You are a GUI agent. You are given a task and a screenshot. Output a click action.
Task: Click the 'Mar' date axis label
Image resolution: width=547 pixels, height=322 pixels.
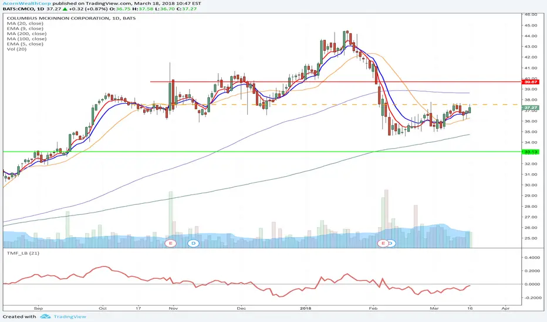[434, 309]
